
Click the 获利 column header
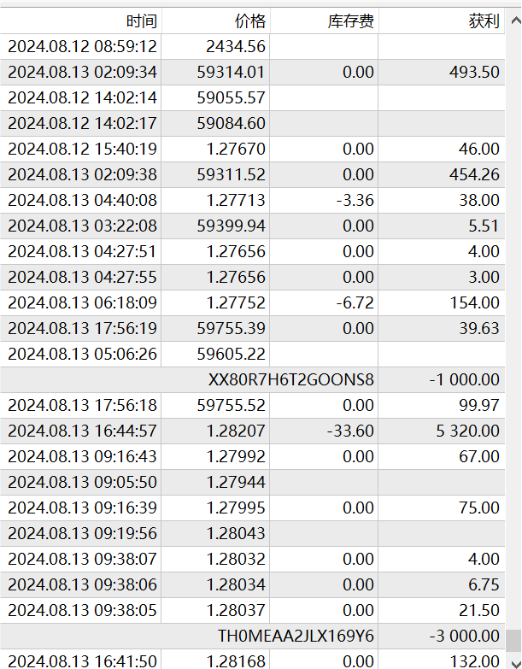[x=484, y=21]
